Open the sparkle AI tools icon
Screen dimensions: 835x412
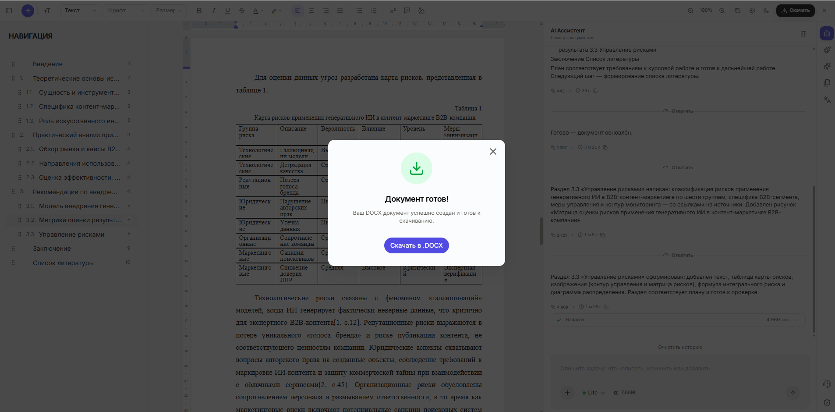coord(827,66)
